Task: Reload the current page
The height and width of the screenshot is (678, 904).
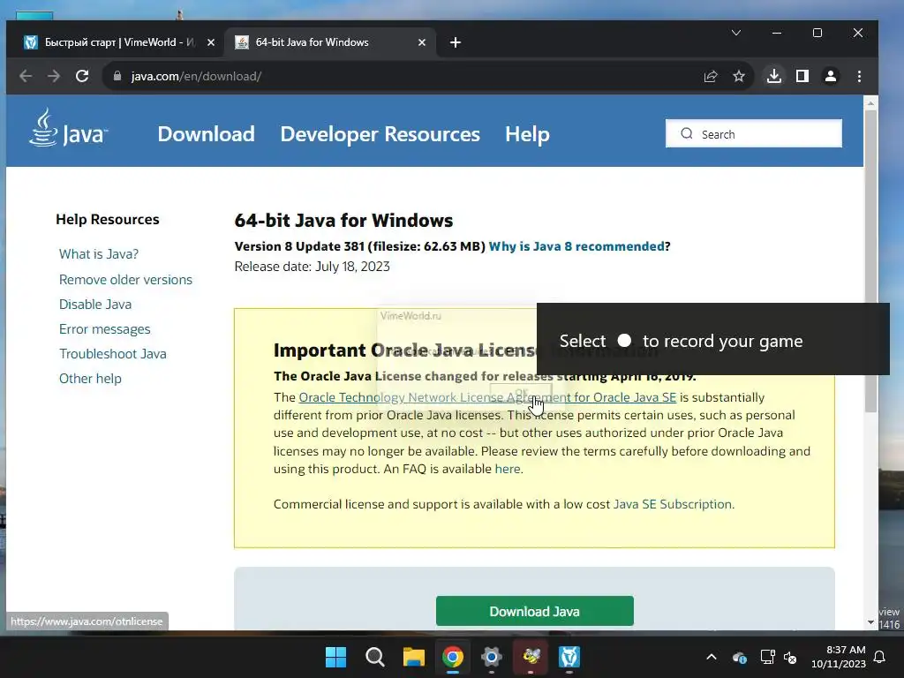Action: pos(82,76)
